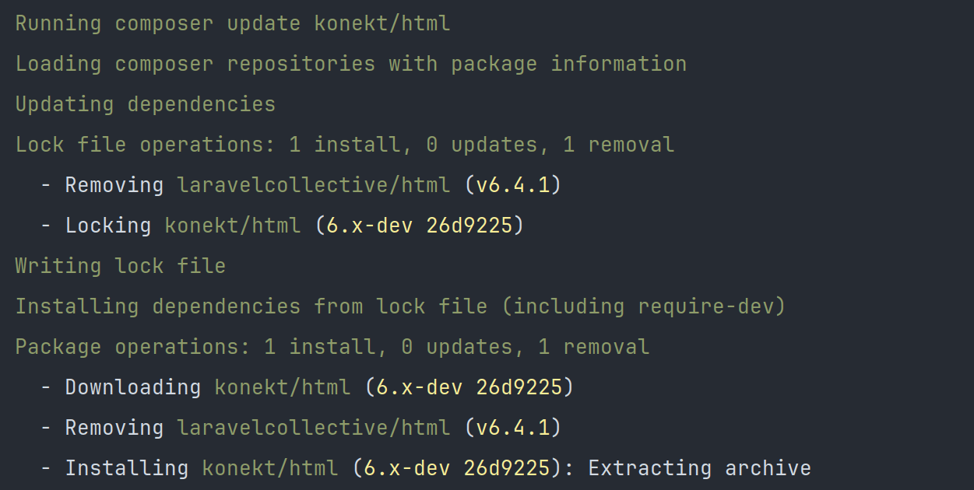Click 'Loading composer repositories with package information' text
The height and width of the screenshot is (490, 974).
pos(350,64)
